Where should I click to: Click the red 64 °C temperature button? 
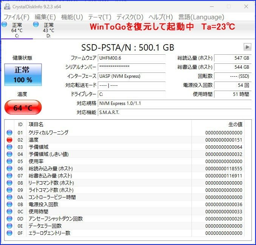23,108
